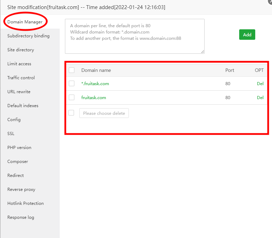
Task: Open the Reverse proxy tab
Action: tap(21, 189)
